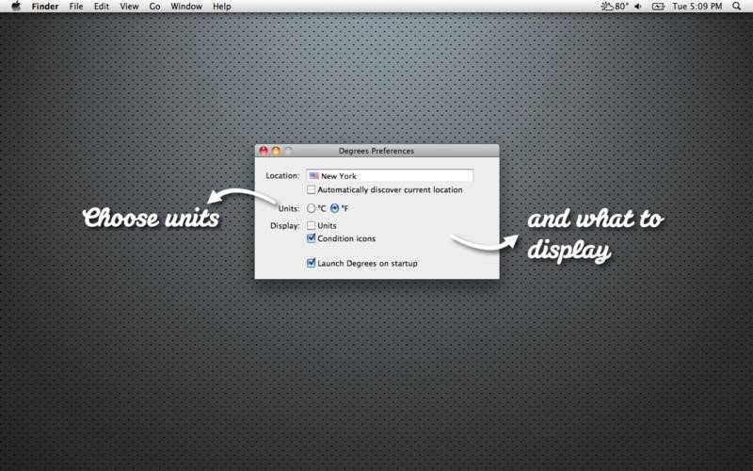This screenshot has height=471, width=753.
Task: Click the Location: label
Action: coord(283,176)
